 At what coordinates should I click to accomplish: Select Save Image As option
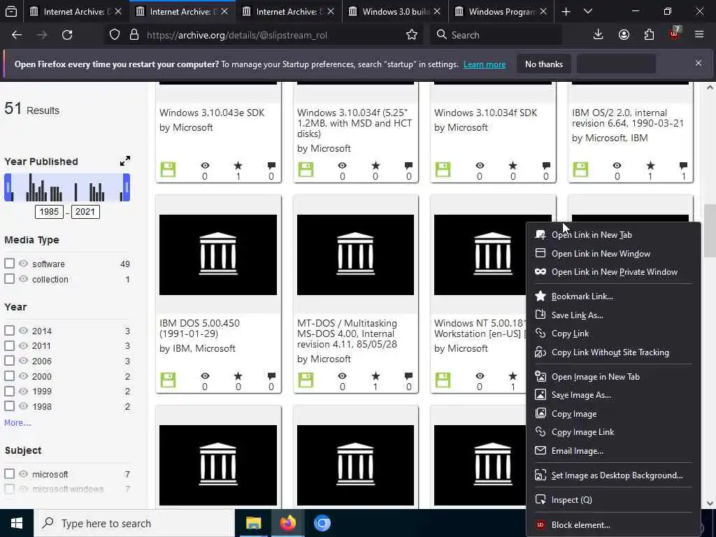coord(613,395)
